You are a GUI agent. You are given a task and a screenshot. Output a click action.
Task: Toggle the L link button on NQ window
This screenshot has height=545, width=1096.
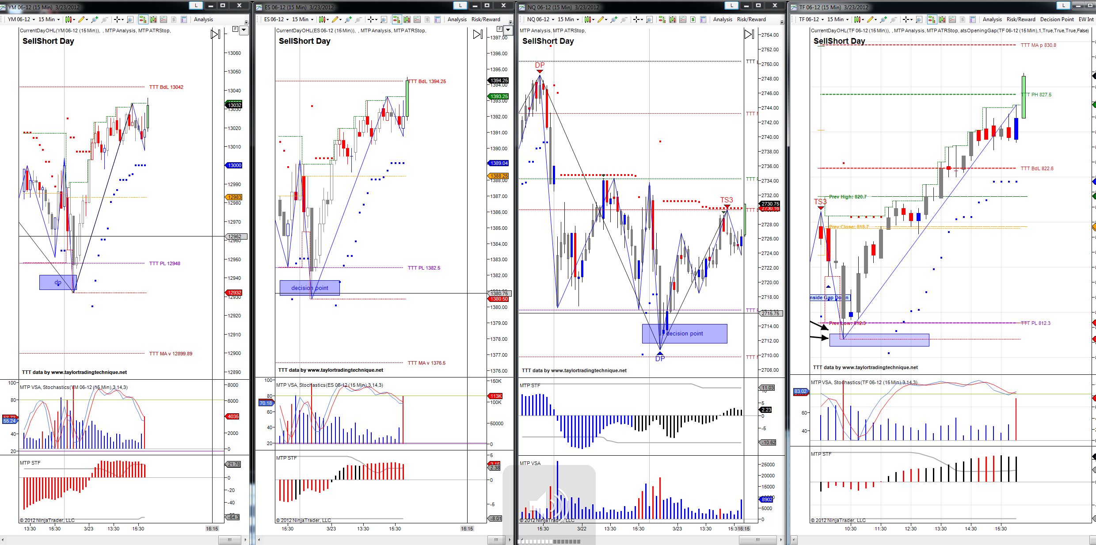(731, 5)
